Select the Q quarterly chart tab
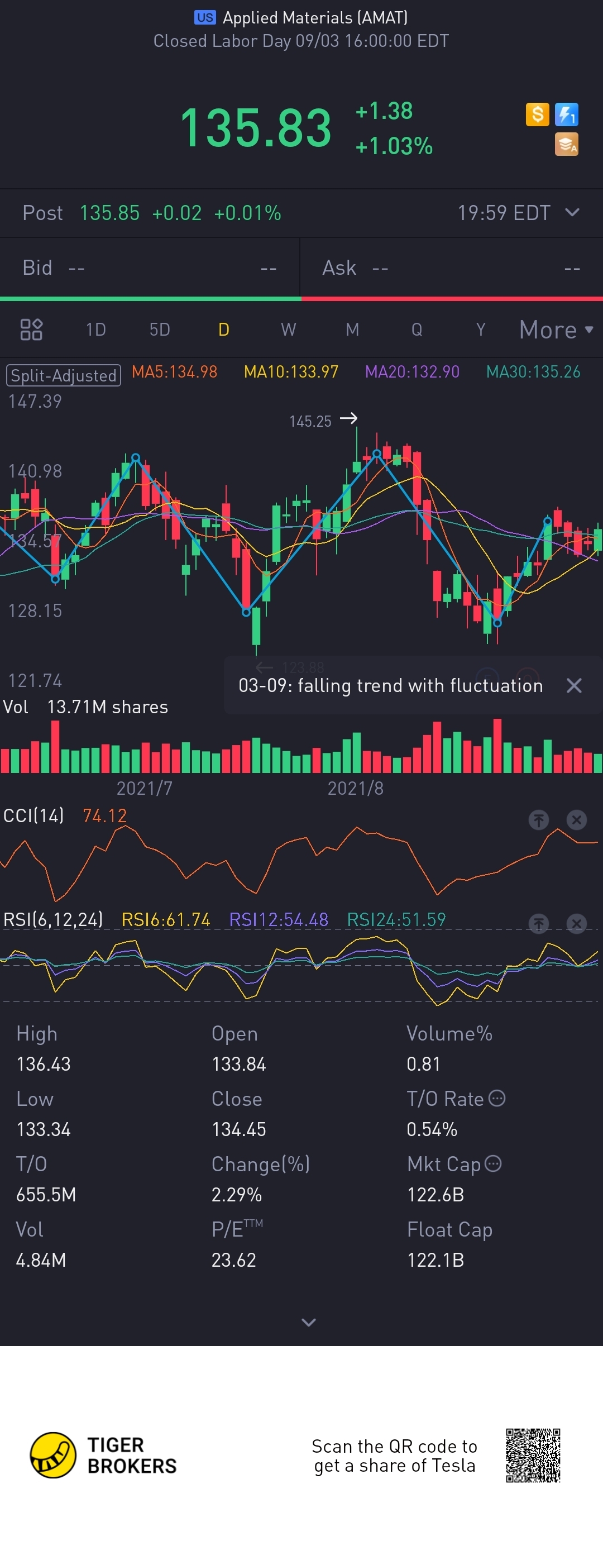 point(417,330)
